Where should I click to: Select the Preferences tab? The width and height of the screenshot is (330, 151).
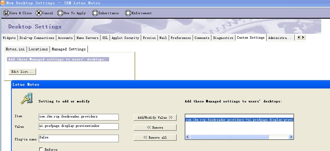point(180,38)
